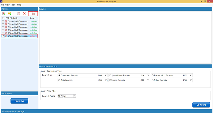The width and height of the screenshot is (213, 114).
Task: Click the red X remove all icon
Action: (x=24, y=13)
